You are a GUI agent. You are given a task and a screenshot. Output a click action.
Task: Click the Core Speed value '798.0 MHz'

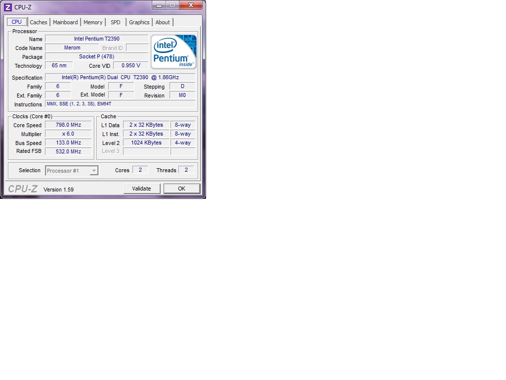[x=68, y=125]
